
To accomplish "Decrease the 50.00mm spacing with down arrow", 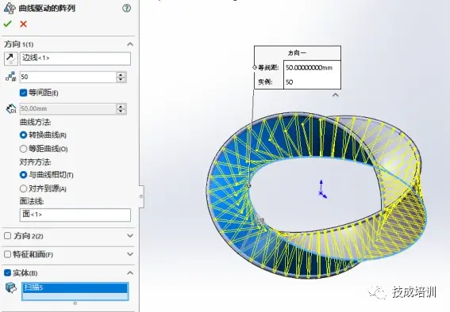I will pyautogui.click(x=121, y=112).
